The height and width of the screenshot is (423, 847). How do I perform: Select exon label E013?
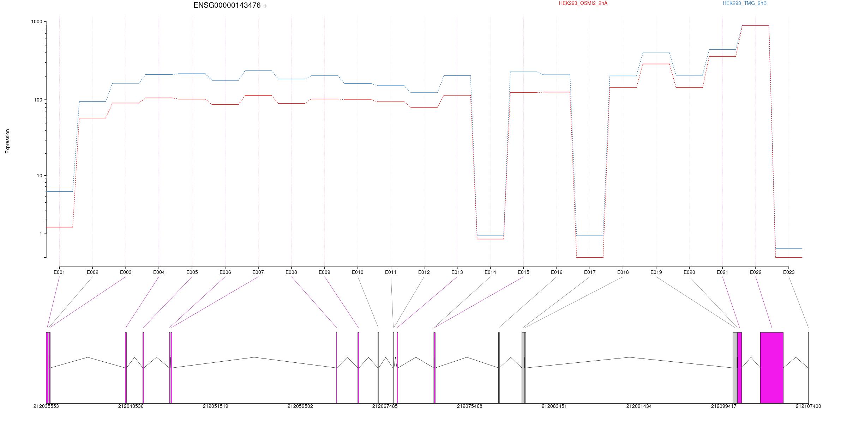pos(457,272)
